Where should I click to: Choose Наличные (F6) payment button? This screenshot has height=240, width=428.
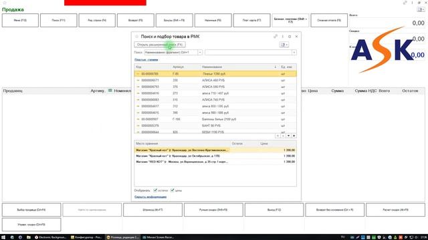[x=213, y=21]
